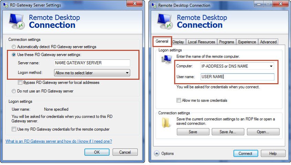Select Automatically detect RD Gateway server settings
The height and width of the screenshot is (165, 291).
(x=14, y=47)
